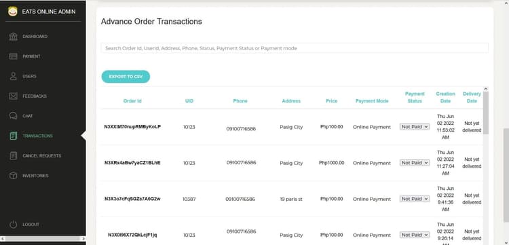Open payment status dropdown for order N3X0I96X72QkLcjF1jq
Image resolution: width=509 pixels, height=245 pixels.
(415, 235)
